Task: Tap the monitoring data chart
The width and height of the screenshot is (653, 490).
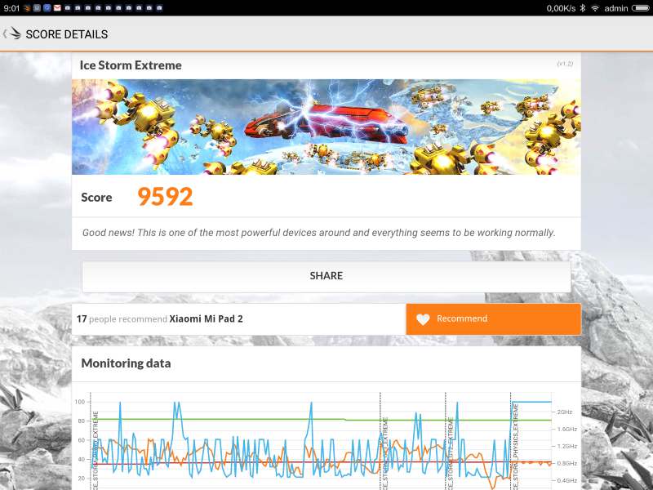Action: coord(326,441)
